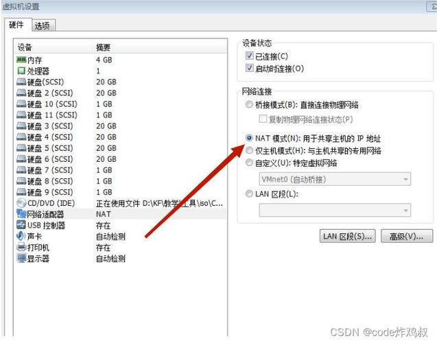Click the 硬盘 4 (SCSI) disk icon
The width and height of the screenshot is (437, 343).
point(21,137)
